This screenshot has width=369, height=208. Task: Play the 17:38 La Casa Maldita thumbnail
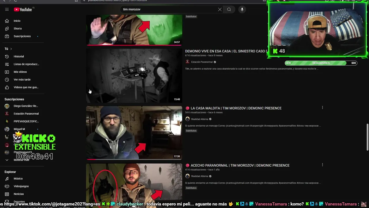134,133
